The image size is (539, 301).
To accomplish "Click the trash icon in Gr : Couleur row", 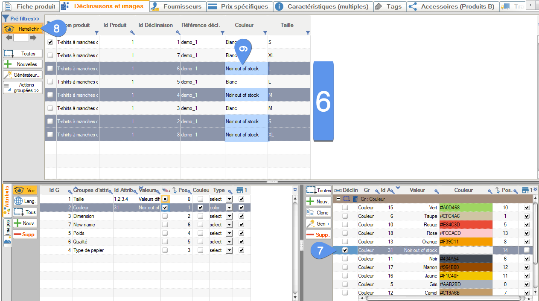I will tap(355, 199).
